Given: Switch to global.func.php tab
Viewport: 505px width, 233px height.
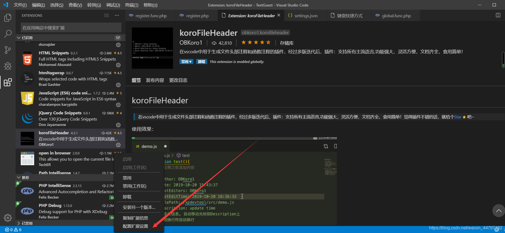Looking at the screenshot, I should pos(396,16).
